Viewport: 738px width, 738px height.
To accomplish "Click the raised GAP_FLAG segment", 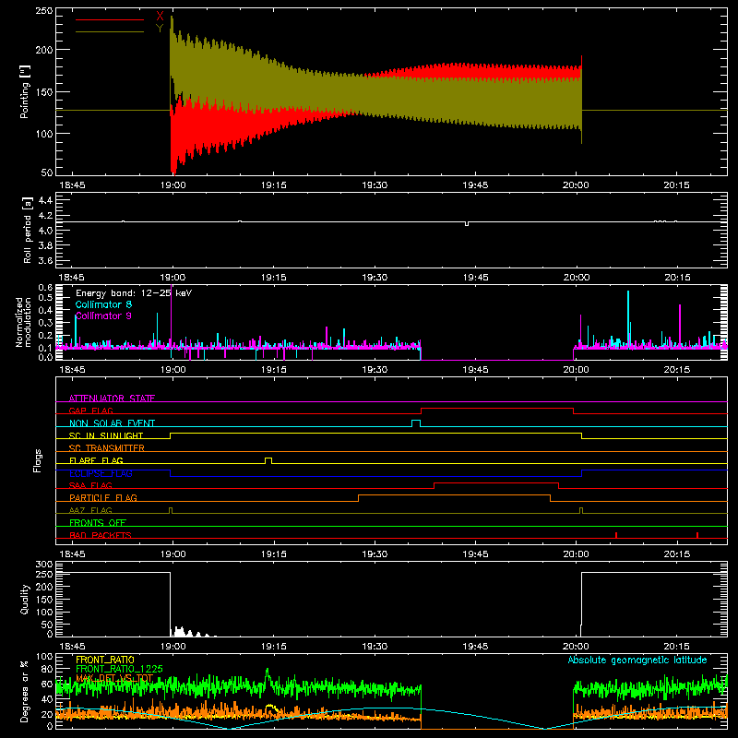I will (497, 409).
